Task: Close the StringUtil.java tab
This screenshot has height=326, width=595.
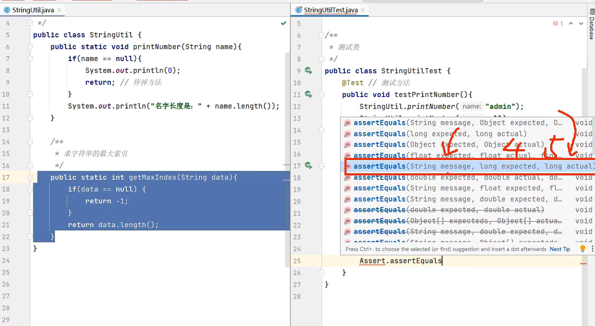Action: 59,10
